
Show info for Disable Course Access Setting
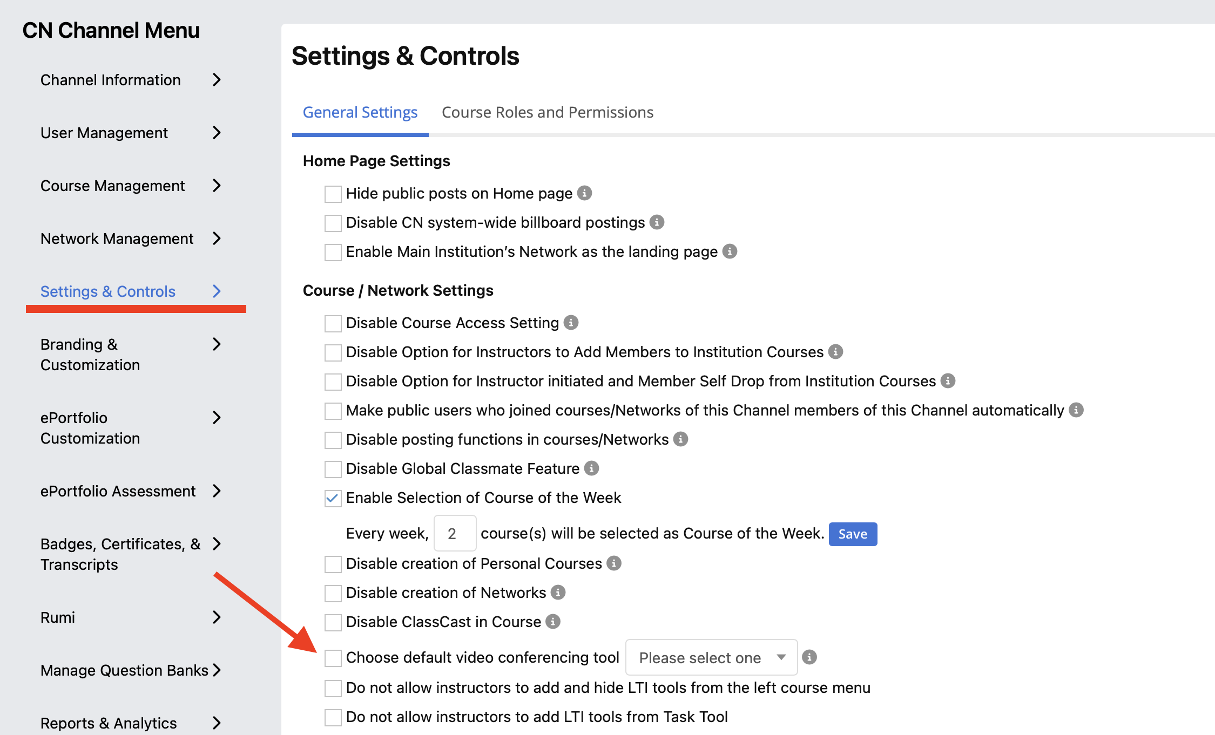click(x=571, y=323)
